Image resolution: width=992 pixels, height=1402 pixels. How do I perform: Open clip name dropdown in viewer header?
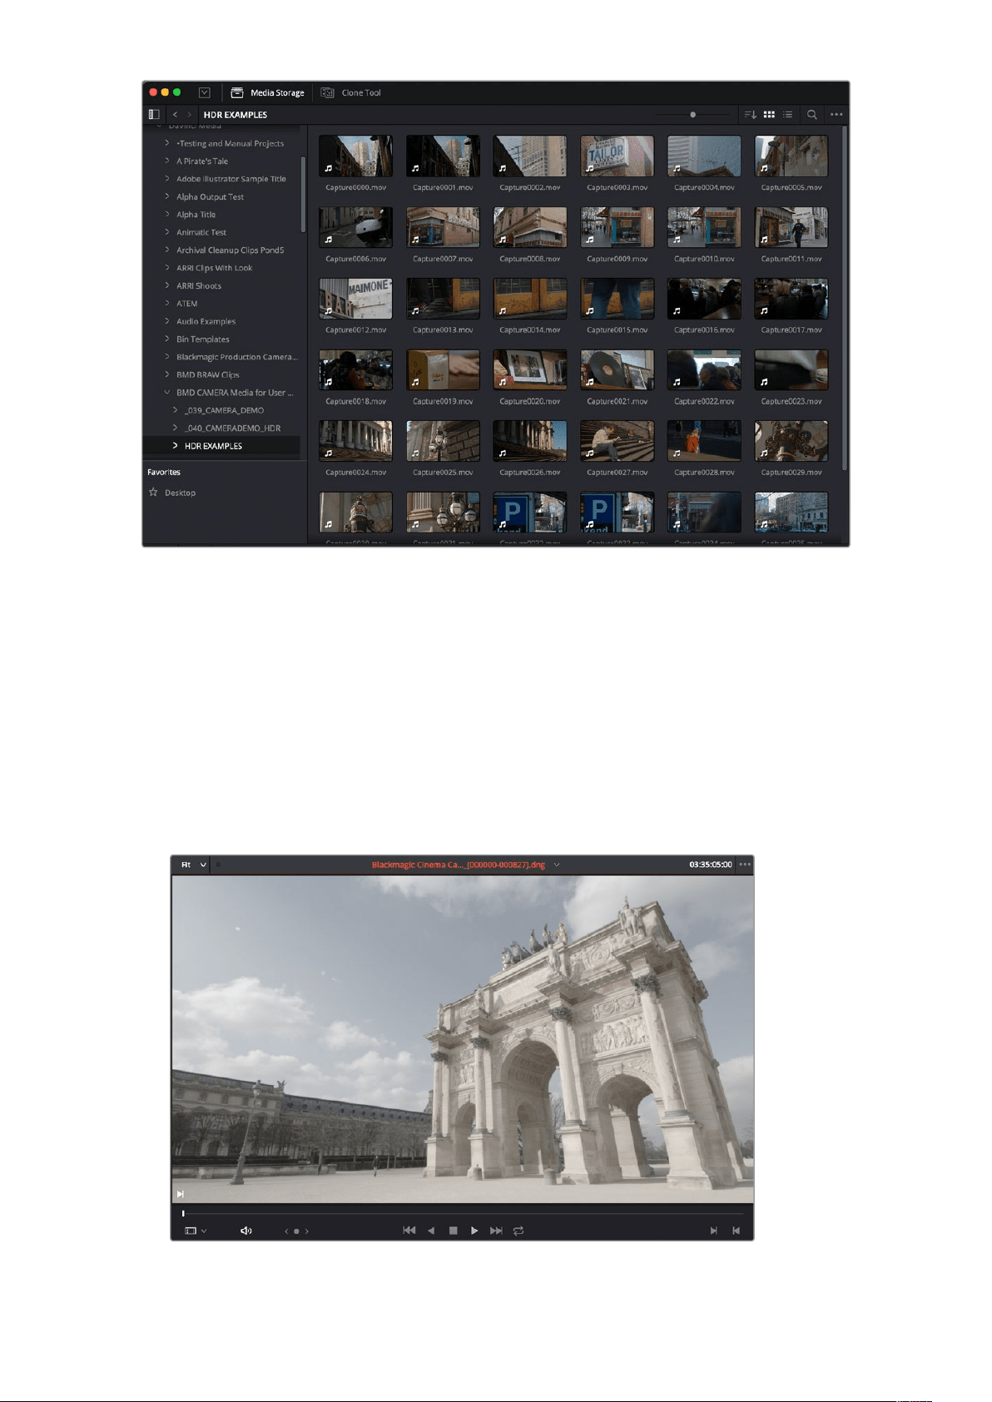pyautogui.click(x=557, y=864)
